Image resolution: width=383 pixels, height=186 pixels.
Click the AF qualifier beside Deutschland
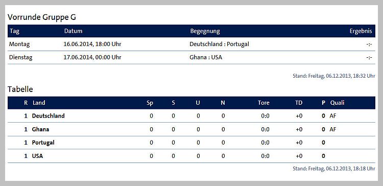click(x=332, y=116)
